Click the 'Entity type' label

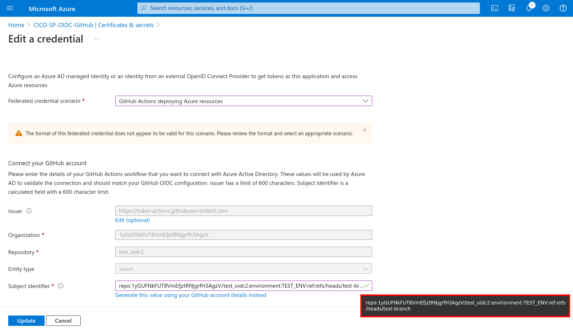(21, 269)
